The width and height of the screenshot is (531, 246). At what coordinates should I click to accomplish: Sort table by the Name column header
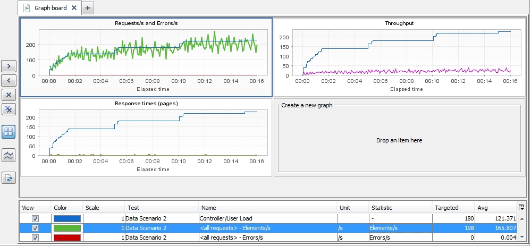pyautogui.click(x=267, y=208)
